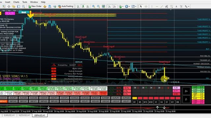
Task: Select the text 'A' drawing tool
Action: (176, 7)
